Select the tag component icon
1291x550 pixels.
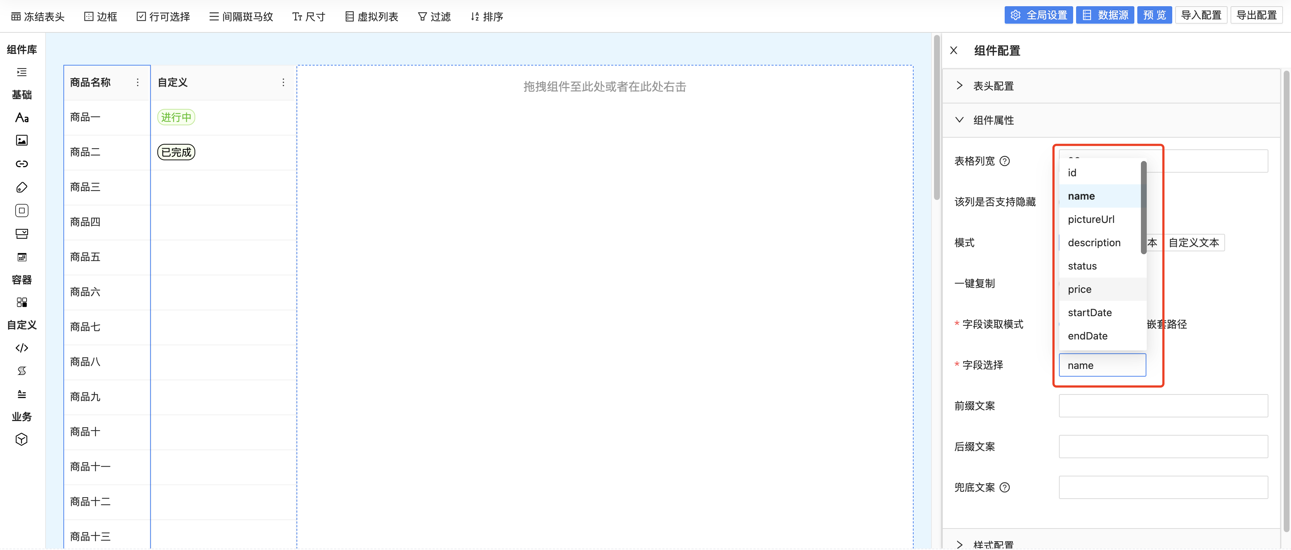tap(21, 187)
